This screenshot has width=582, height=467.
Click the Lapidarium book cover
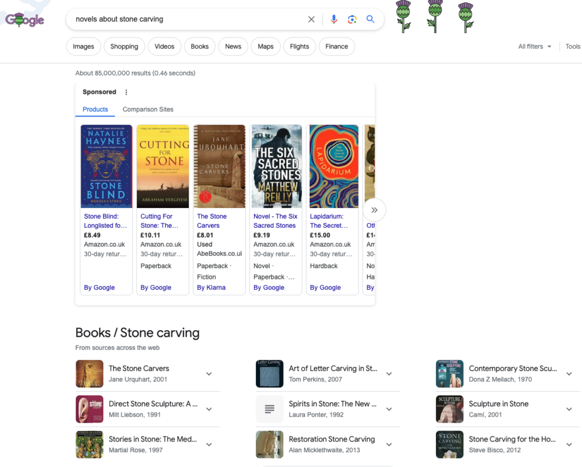pos(334,166)
